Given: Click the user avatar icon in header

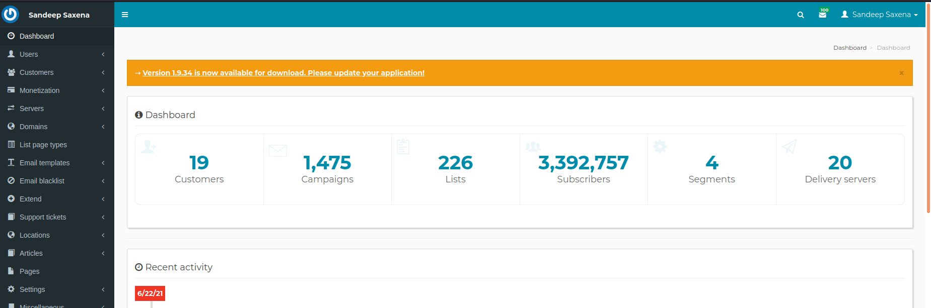Looking at the screenshot, I should (845, 14).
